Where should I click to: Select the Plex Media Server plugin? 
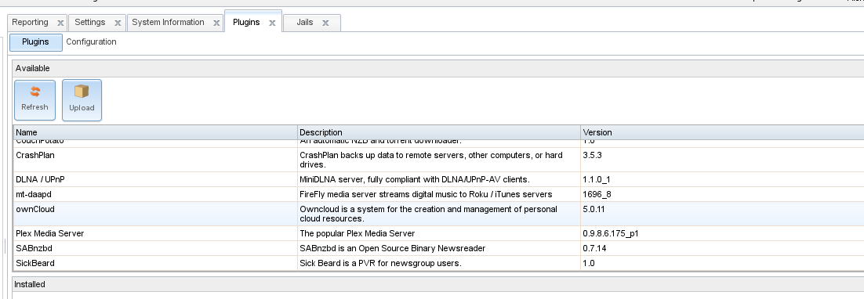[x=438, y=233]
